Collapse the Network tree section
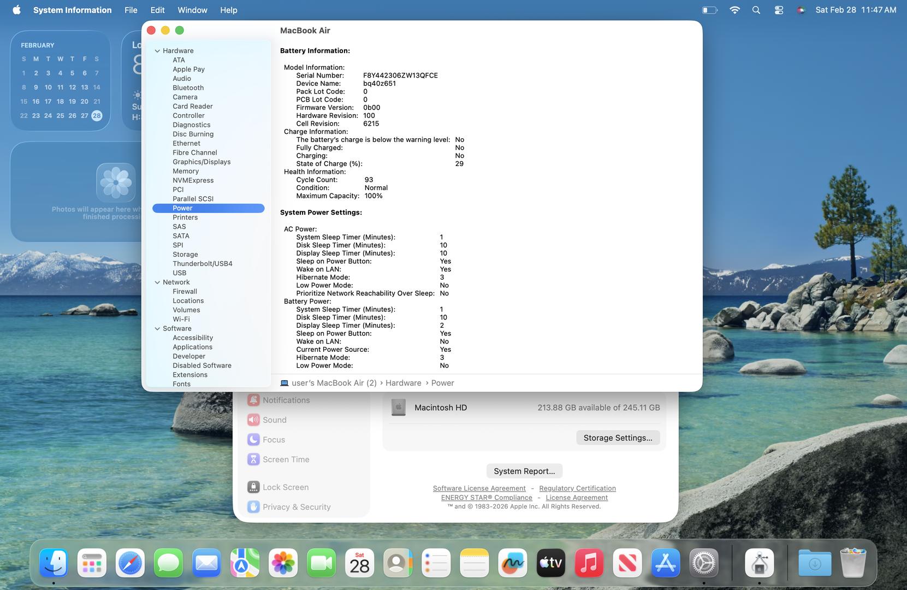Screen dimensions: 907x590 (157, 282)
